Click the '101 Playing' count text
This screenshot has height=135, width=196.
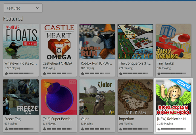(126, 124)
